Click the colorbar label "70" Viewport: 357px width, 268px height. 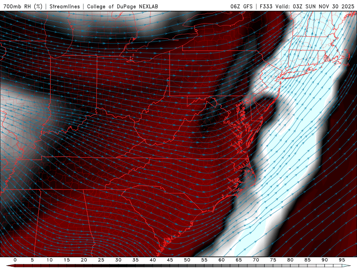tap(256, 260)
